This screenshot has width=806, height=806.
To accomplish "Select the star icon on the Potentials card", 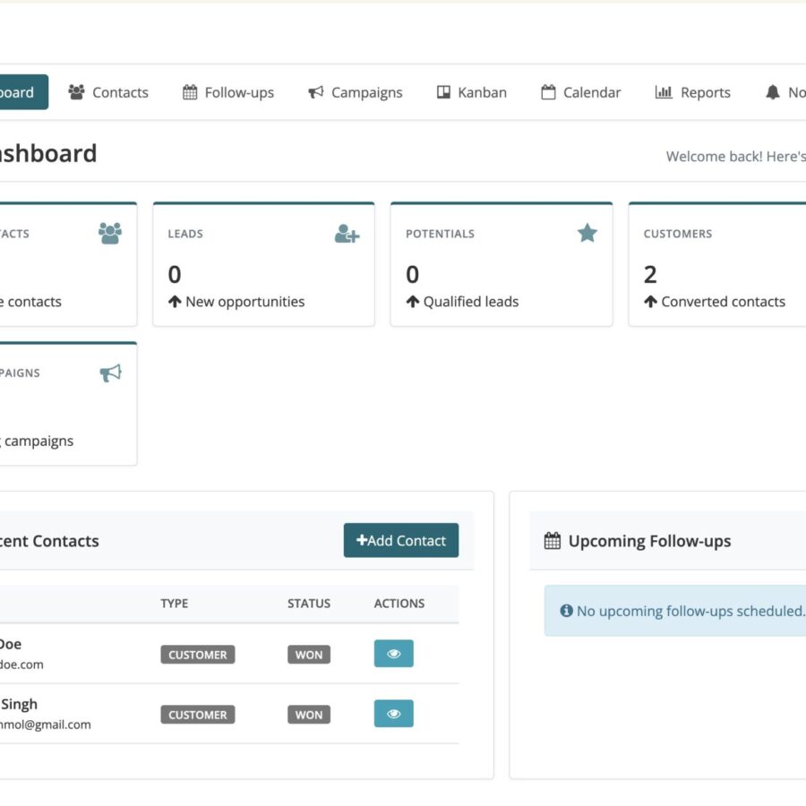I will pyautogui.click(x=587, y=233).
